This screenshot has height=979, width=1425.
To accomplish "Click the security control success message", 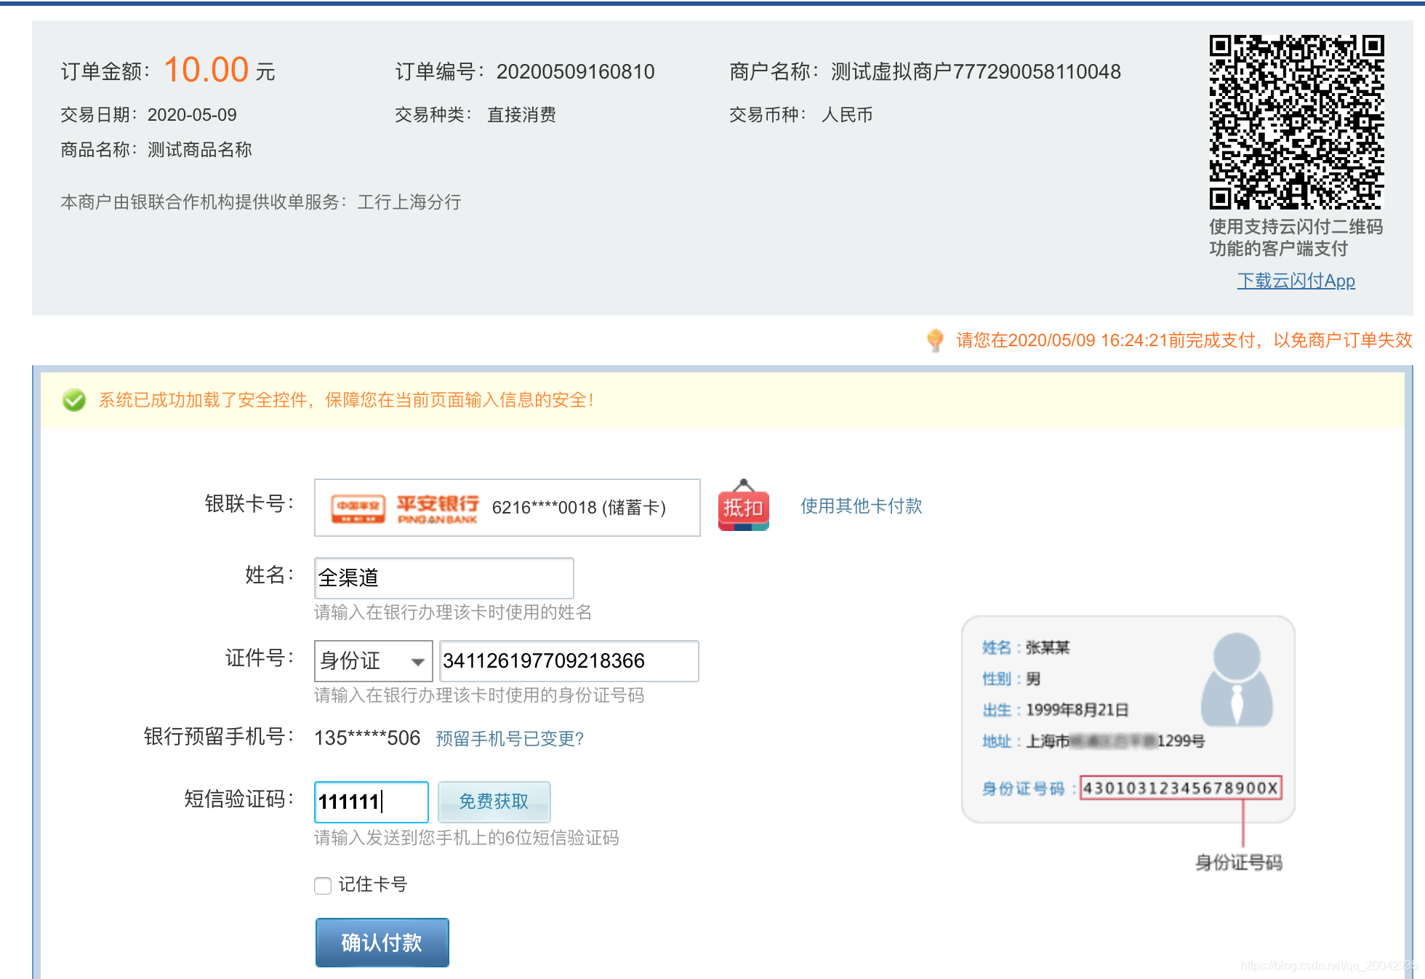I will tap(346, 400).
